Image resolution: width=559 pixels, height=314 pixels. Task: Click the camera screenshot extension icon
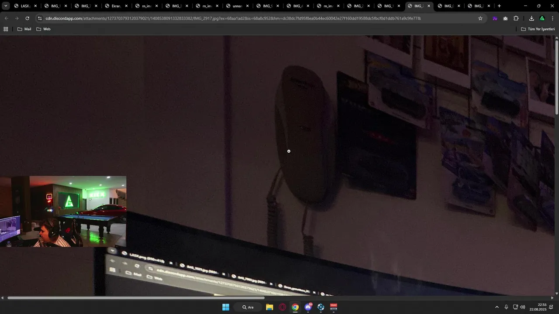tap(505, 18)
